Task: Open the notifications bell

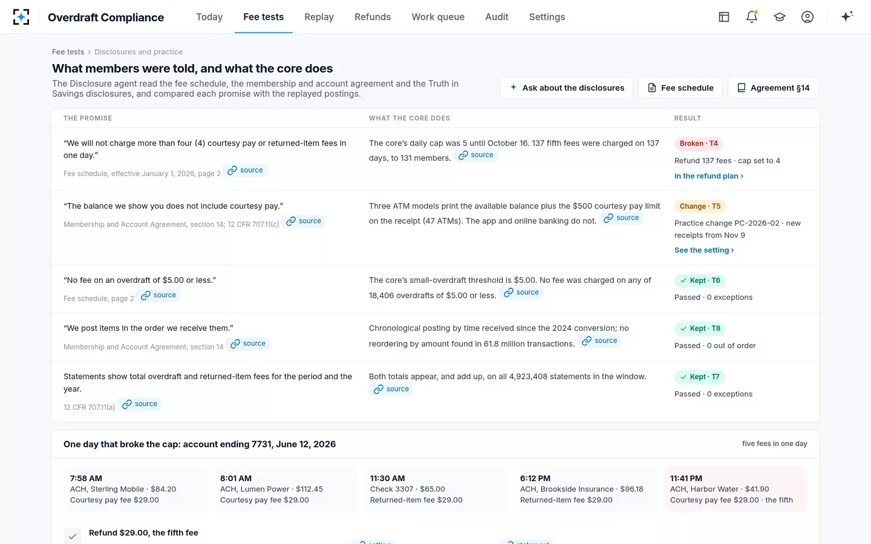Action: pos(752,17)
